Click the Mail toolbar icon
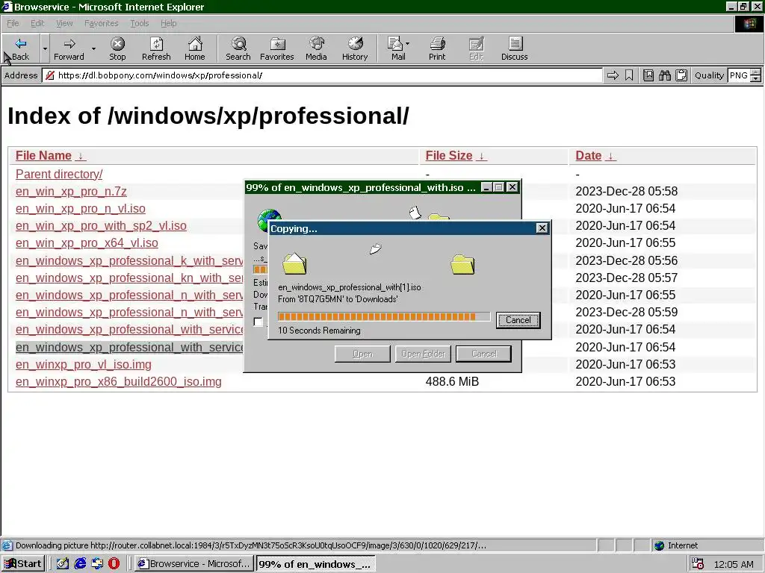 point(398,48)
